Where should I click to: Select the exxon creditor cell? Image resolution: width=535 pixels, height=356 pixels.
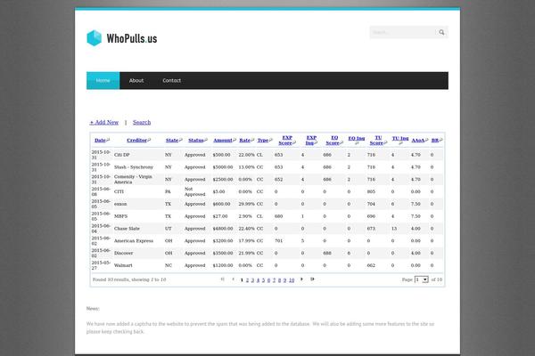(x=120, y=204)
